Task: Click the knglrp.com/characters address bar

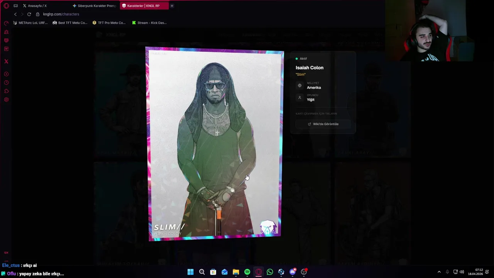Action: [61, 14]
